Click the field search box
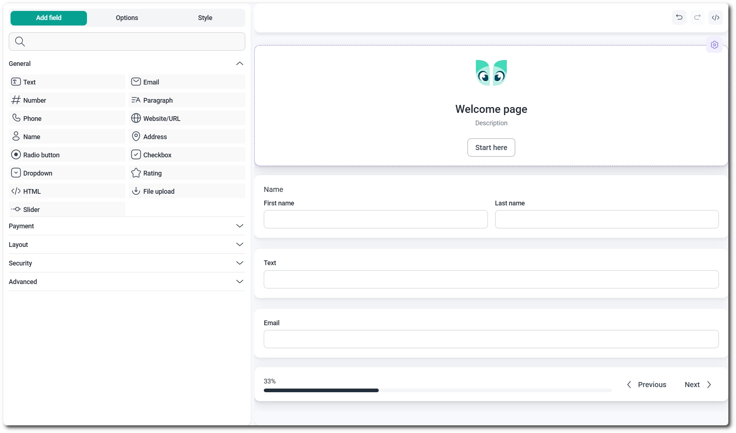Screen dimensions: 736x433 tap(127, 42)
